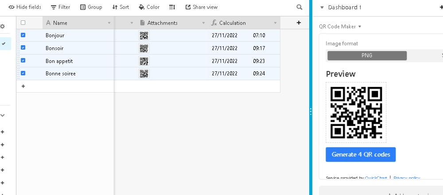Add a new row with the plus below Bonne soiree

pos(23,86)
